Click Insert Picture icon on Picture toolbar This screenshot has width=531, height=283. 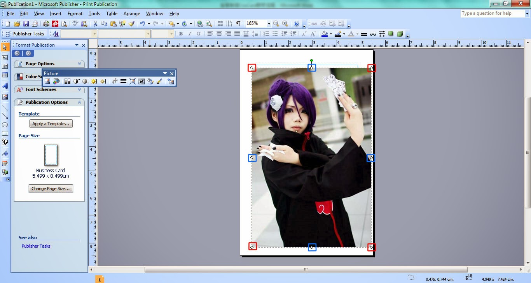tap(47, 81)
